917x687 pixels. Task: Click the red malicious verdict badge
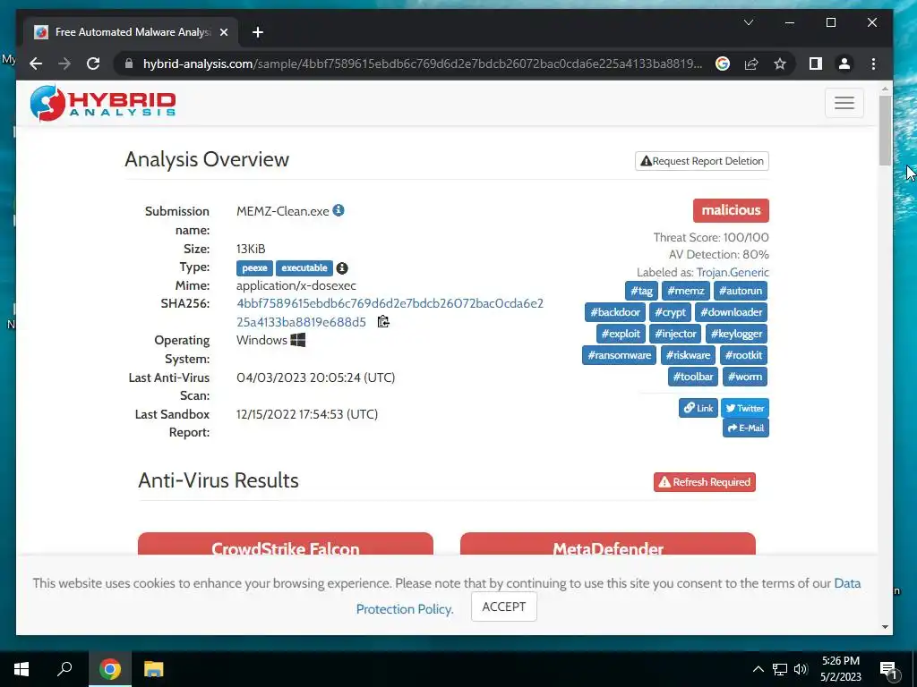click(731, 210)
